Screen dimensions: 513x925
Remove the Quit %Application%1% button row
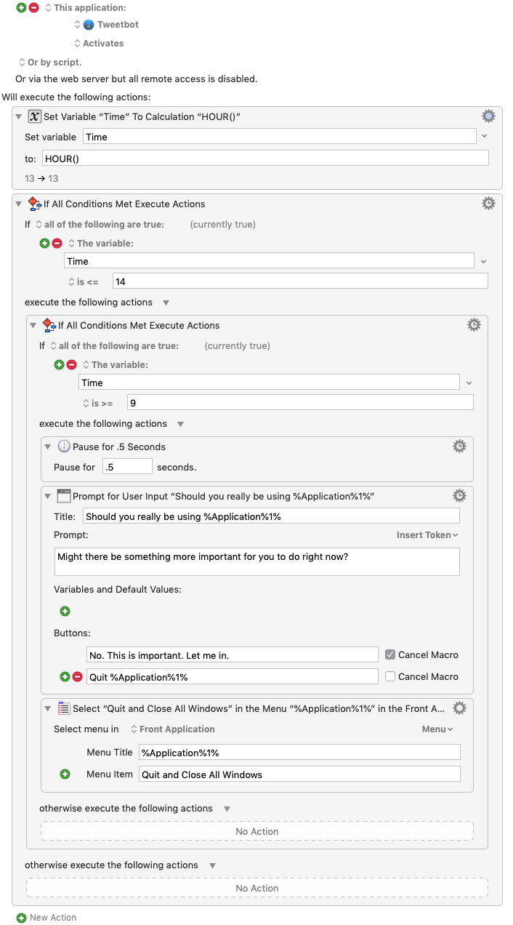tap(78, 677)
